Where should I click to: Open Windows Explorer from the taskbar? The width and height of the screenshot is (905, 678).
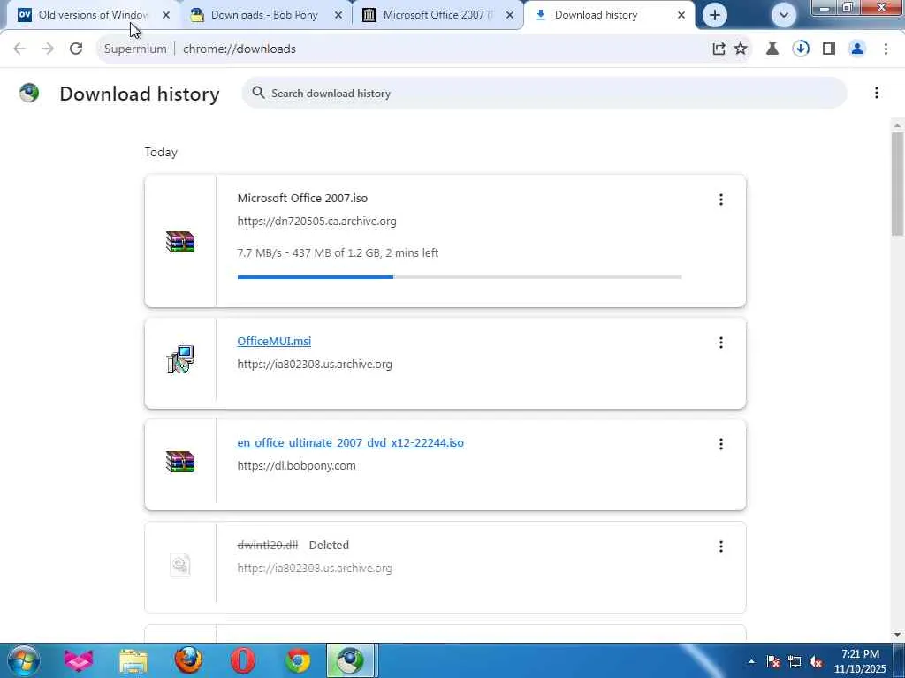pos(133,660)
